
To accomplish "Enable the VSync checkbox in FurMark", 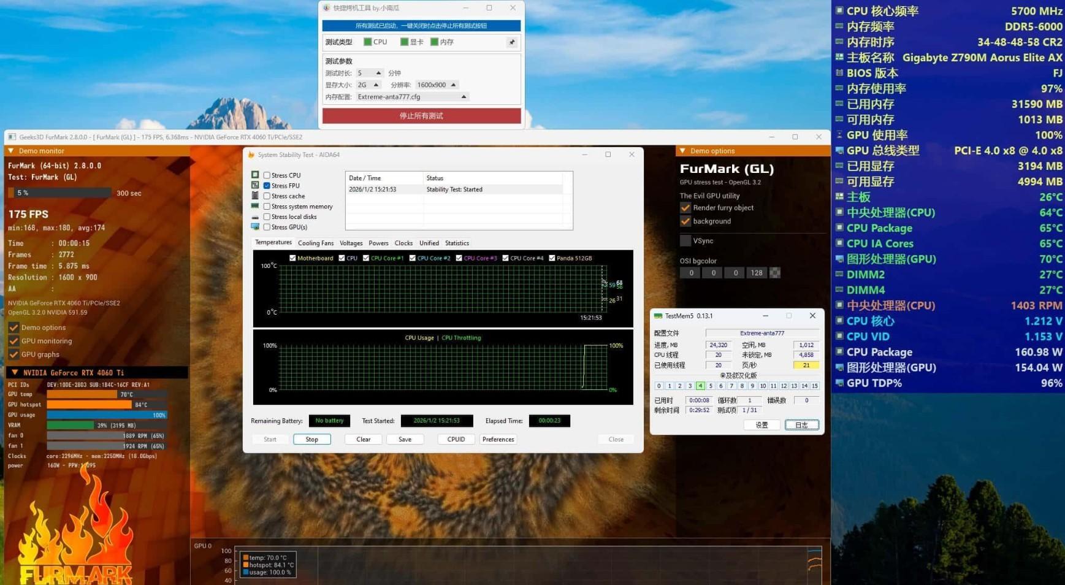I will [x=685, y=241].
